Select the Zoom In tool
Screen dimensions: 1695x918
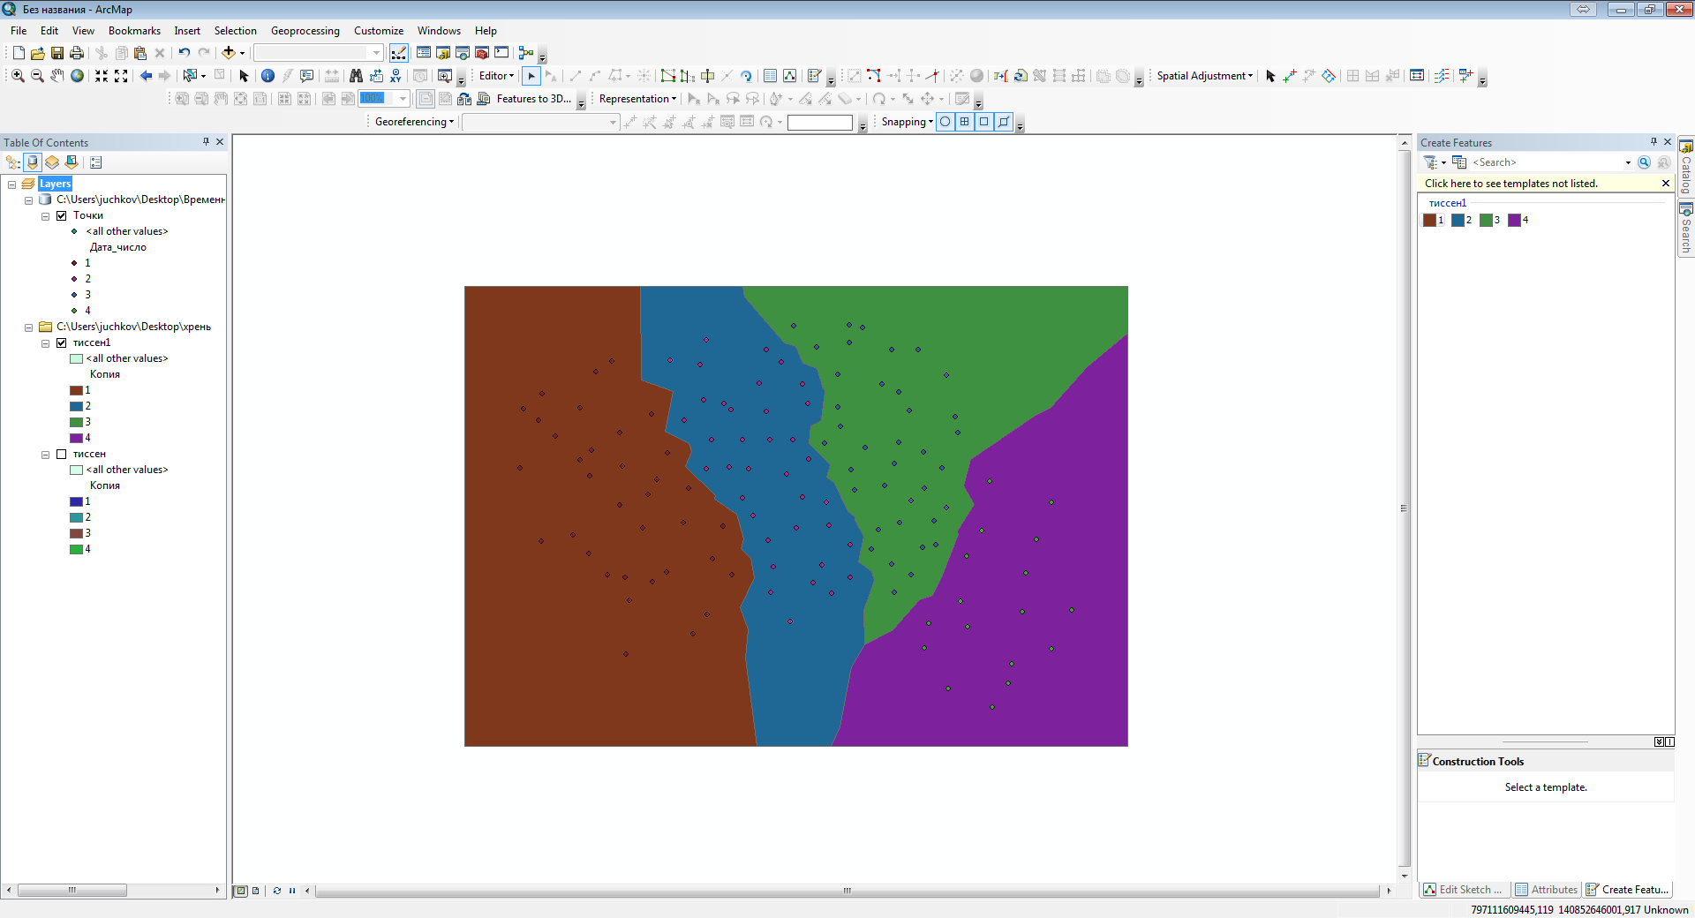coord(18,76)
